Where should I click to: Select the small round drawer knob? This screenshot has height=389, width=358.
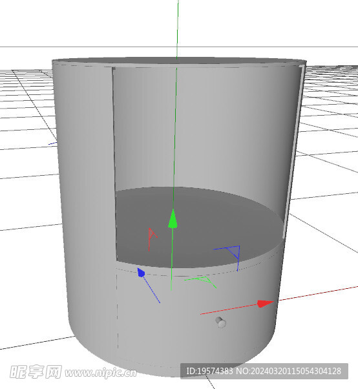coord(220,322)
